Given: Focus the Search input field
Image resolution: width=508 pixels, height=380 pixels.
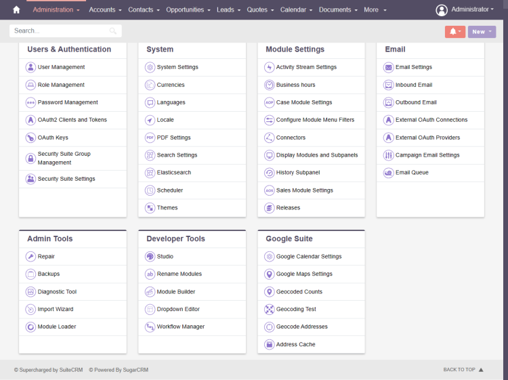Looking at the screenshot, I should (x=66, y=30).
